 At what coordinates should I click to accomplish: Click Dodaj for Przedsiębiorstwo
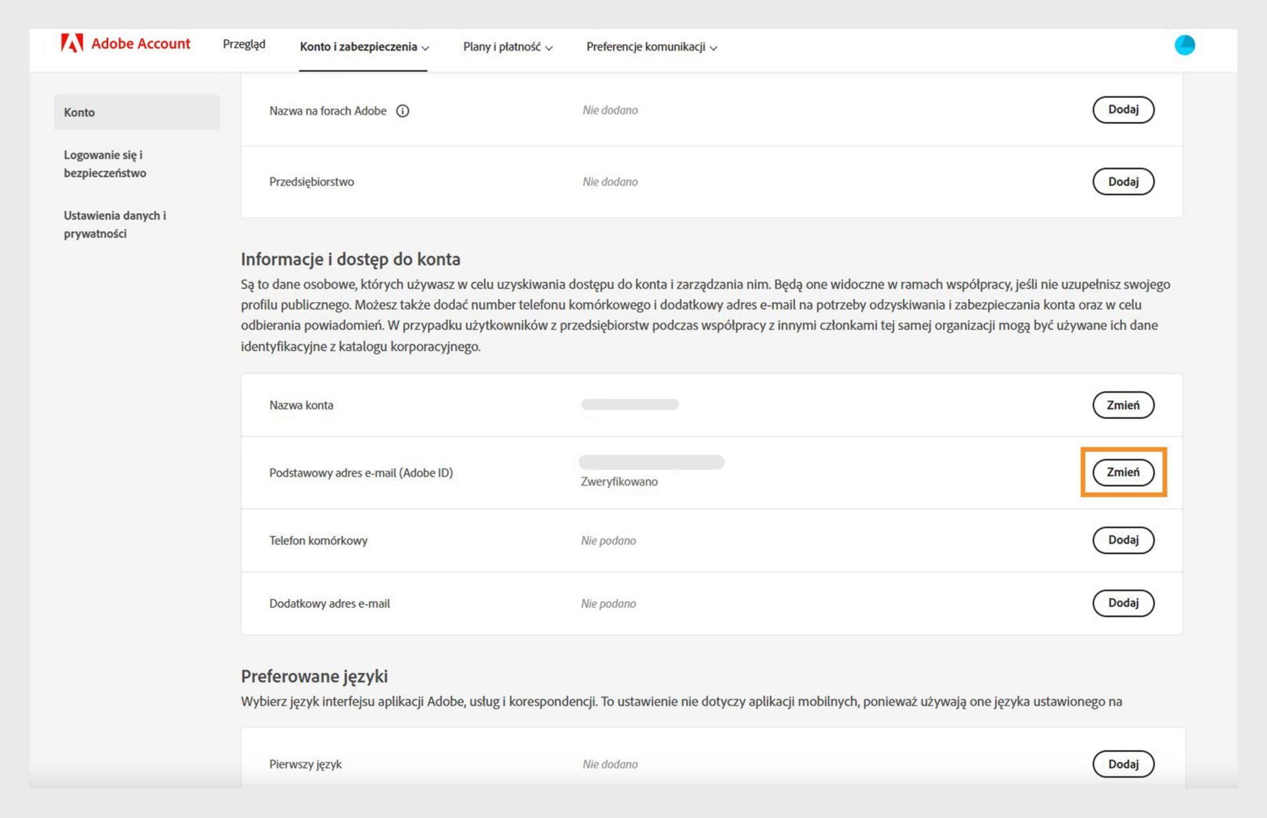(x=1122, y=181)
